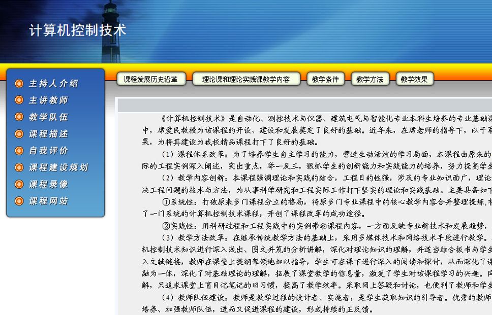Watch 课程录像 via sidebar link
The image size is (492, 315).
(48, 184)
